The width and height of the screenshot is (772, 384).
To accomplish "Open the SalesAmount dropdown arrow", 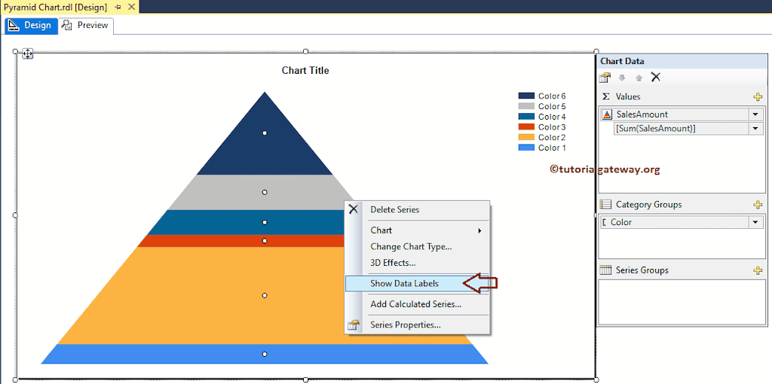I will [x=755, y=114].
